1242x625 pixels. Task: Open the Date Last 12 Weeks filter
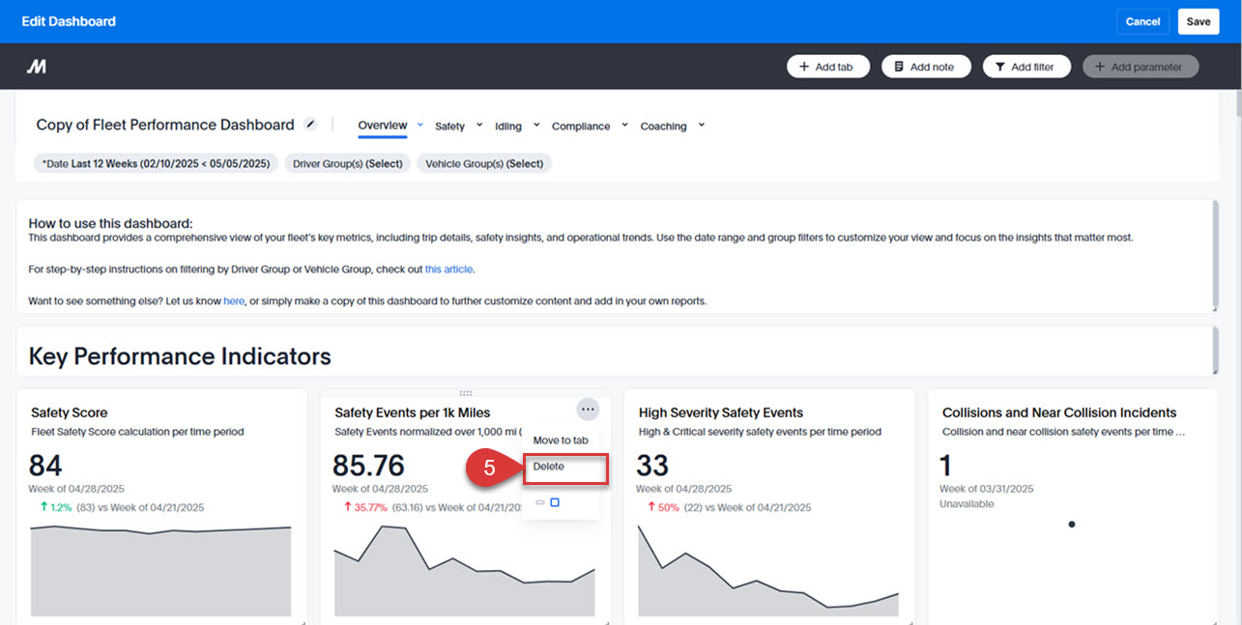[x=156, y=163]
